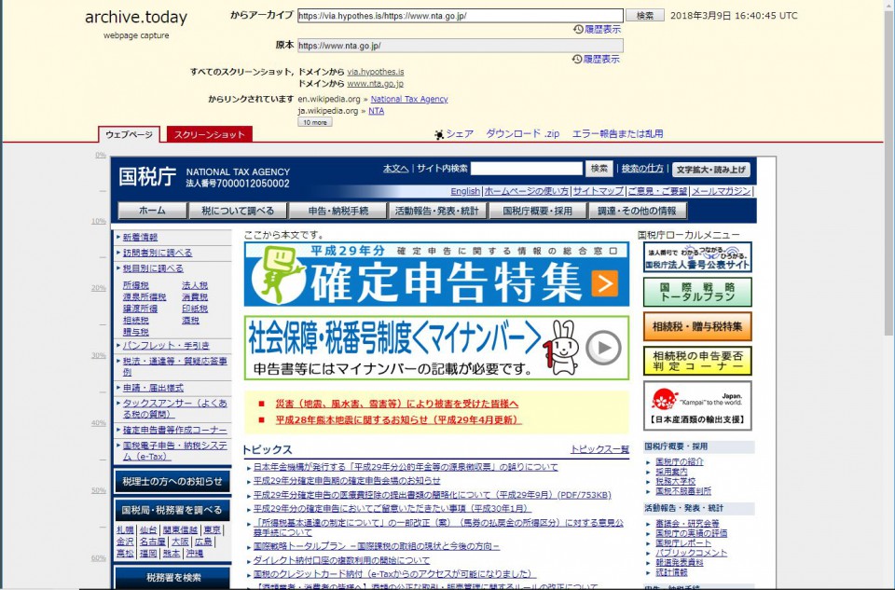Image resolution: width=895 pixels, height=590 pixels.
Task: Open the 確定申告特集 banner
Action: [436, 274]
